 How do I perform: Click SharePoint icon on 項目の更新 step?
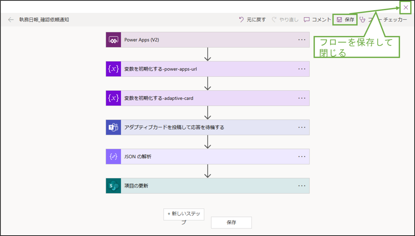113,186
